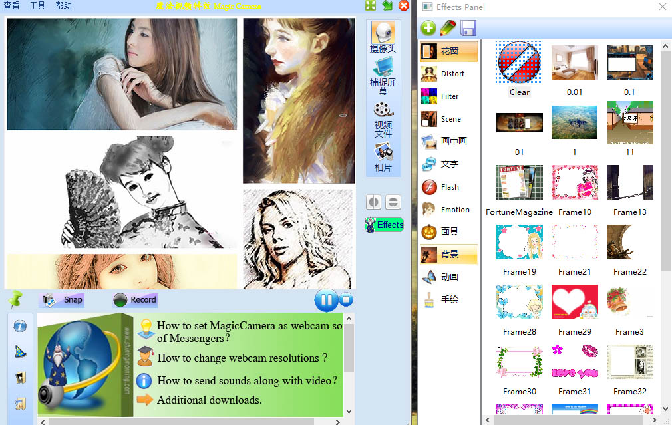Apply the Frame31 love you thumbnail
This screenshot has width=672, height=425.
[x=574, y=362]
